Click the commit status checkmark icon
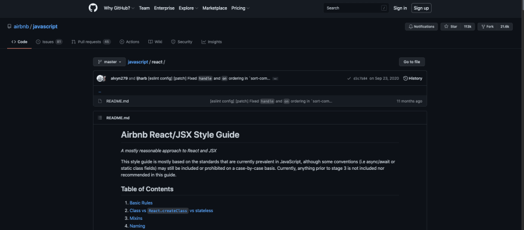This screenshot has height=230, width=524. click(349, 79)
